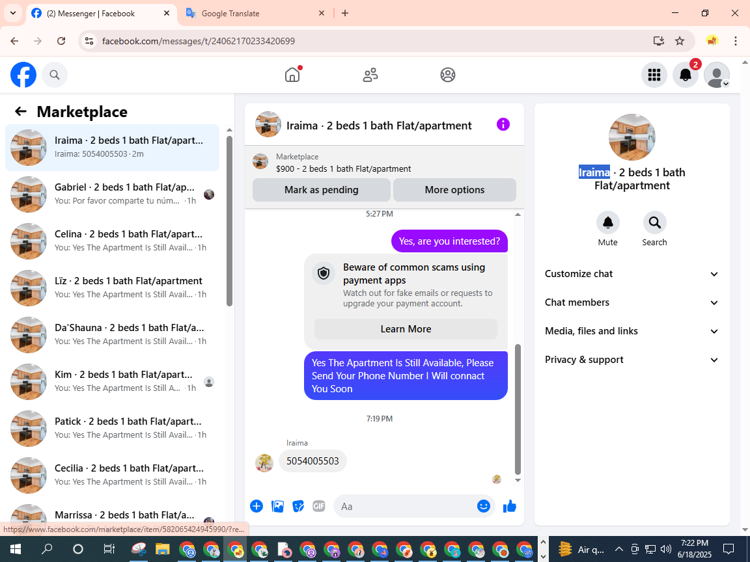The image size is (750, 562).
Task: Open Windows taskbar search icon
Action: [47, 548]
